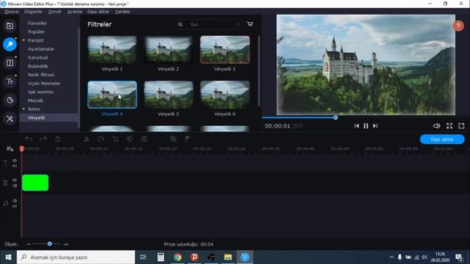Open the Titles sidebar icon
Viewport: 470px width, 264px height.
pyautogui.click(x=10, y=81)
